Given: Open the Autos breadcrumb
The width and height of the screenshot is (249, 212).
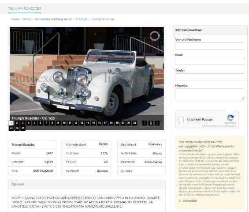Looking at the screenshot, I should 27,19.
